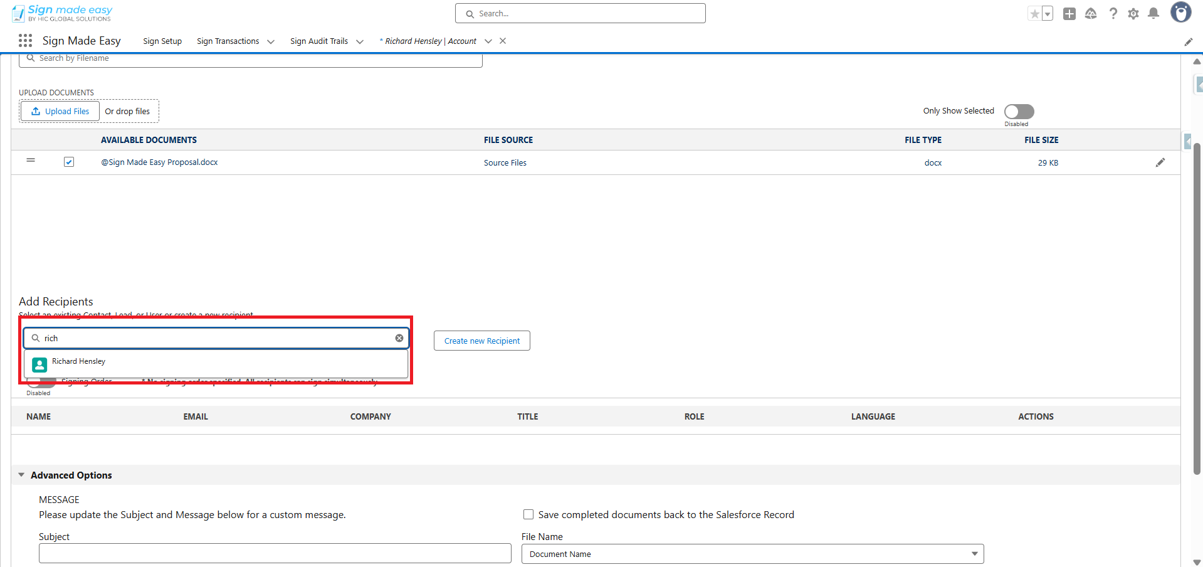This screenshot has width=1203, height=567.
Task: Open the Sign Transactions tab
Action: coord(228,41)
